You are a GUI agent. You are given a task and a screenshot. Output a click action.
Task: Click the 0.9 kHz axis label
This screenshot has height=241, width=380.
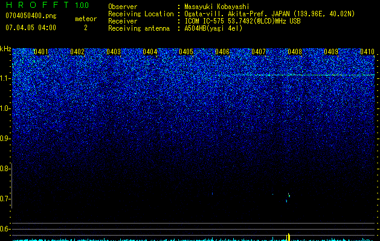5,139
